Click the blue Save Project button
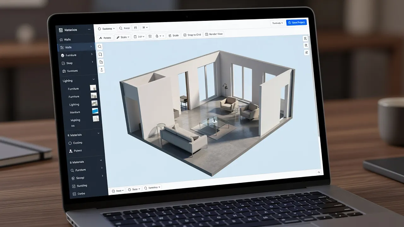The image size is (404, 227). click(x=296, y=23)
